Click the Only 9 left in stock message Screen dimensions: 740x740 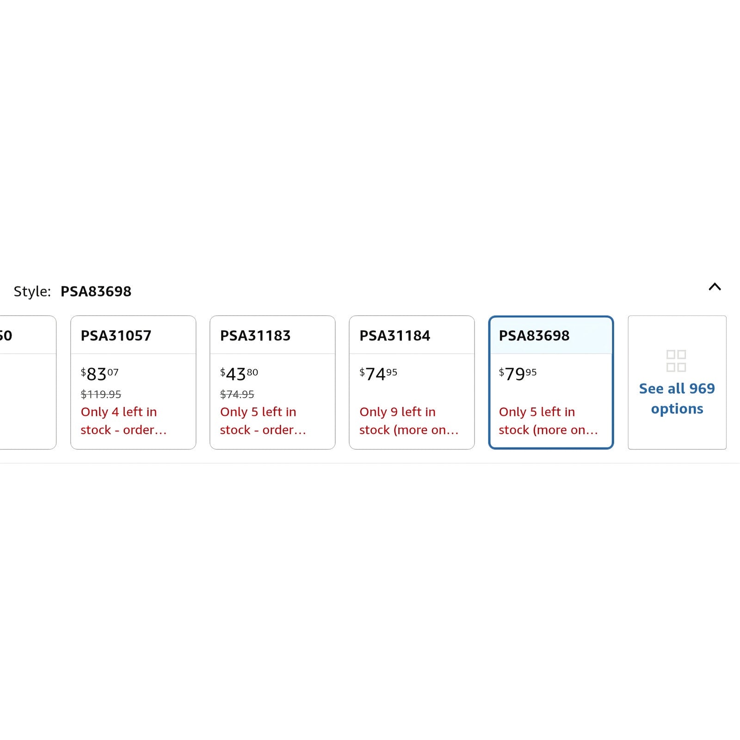point(408,421)
